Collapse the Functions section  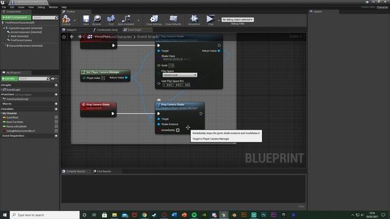click(1, 95)
